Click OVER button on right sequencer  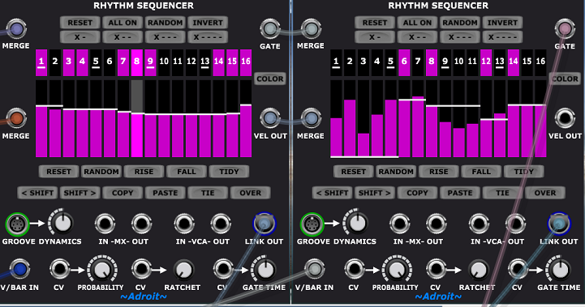click(x=545, y=193)
